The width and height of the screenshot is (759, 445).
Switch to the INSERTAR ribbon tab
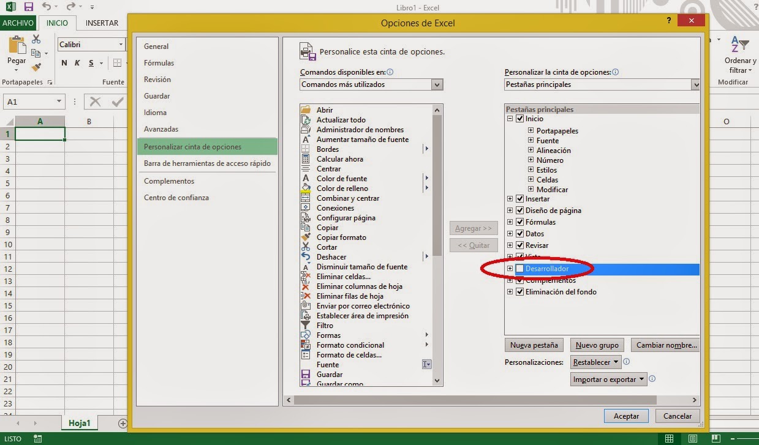(x=100, y=23)
